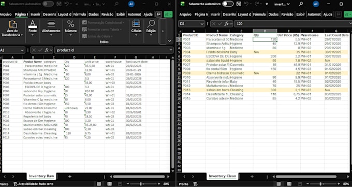Select MEDICINE cell in left window
The height and width of the screenshot is (187, 352).
tap(53, 125)
